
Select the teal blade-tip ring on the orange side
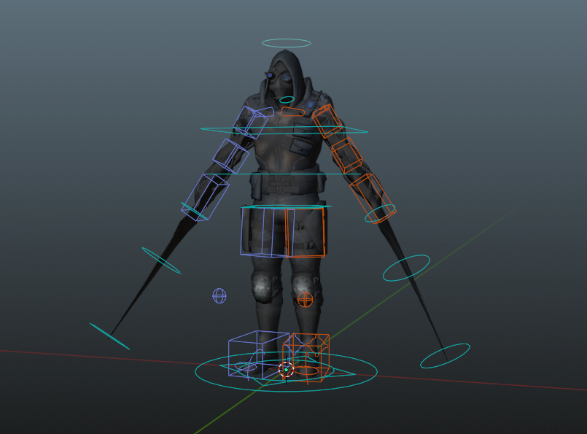click(445, 356)
